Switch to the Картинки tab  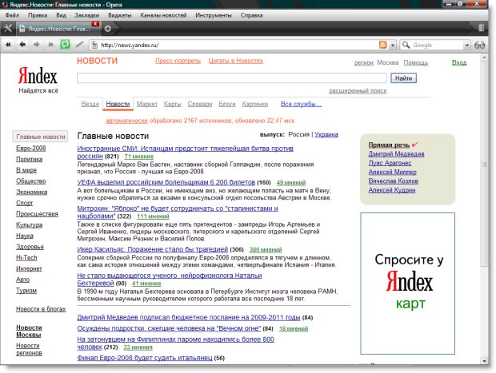pos(255,104)
